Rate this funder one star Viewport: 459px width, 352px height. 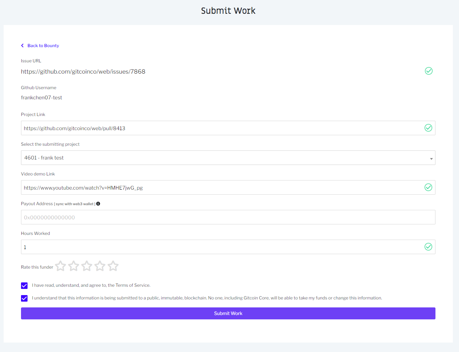tap(60, 266)
